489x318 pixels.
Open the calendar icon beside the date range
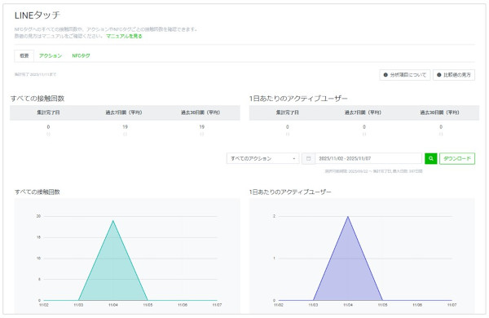click(x=308, y=158)
